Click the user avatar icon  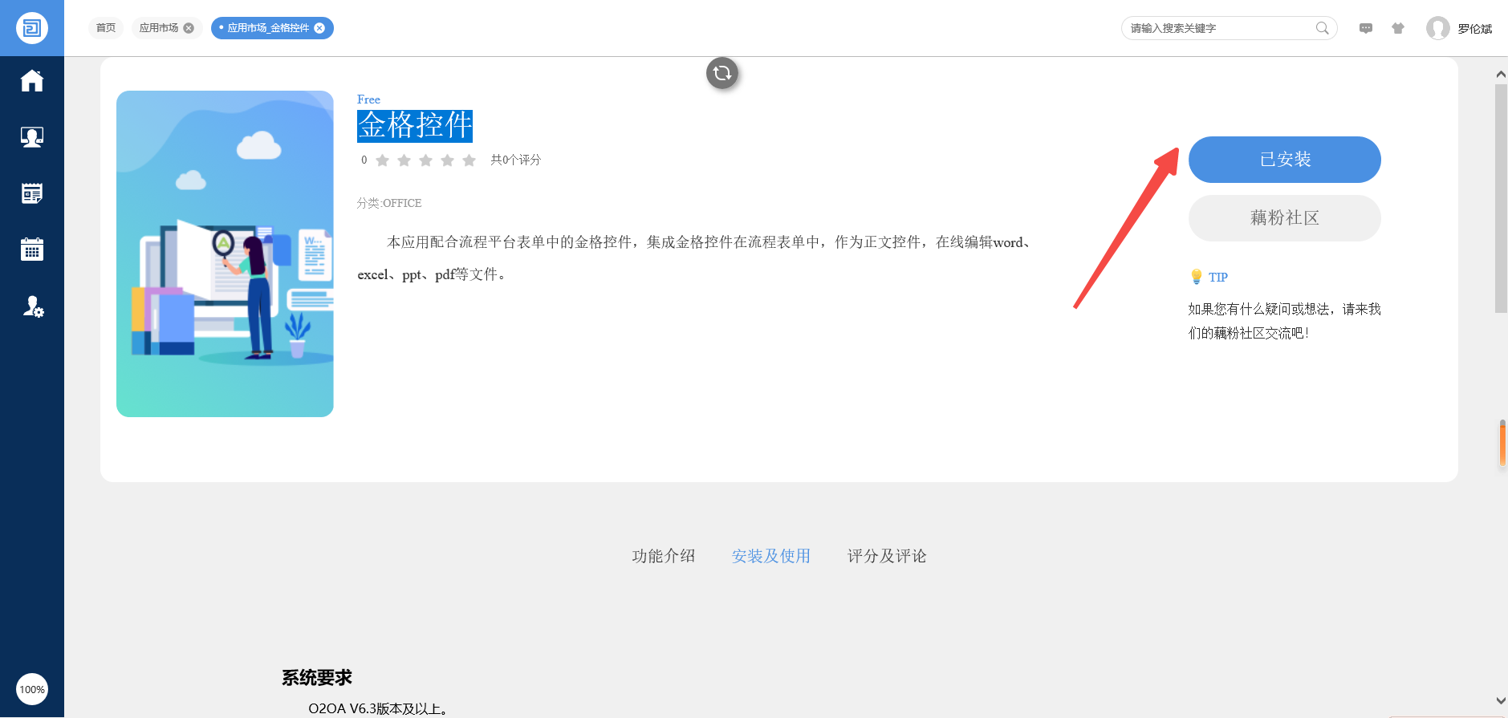[1437, 28]
